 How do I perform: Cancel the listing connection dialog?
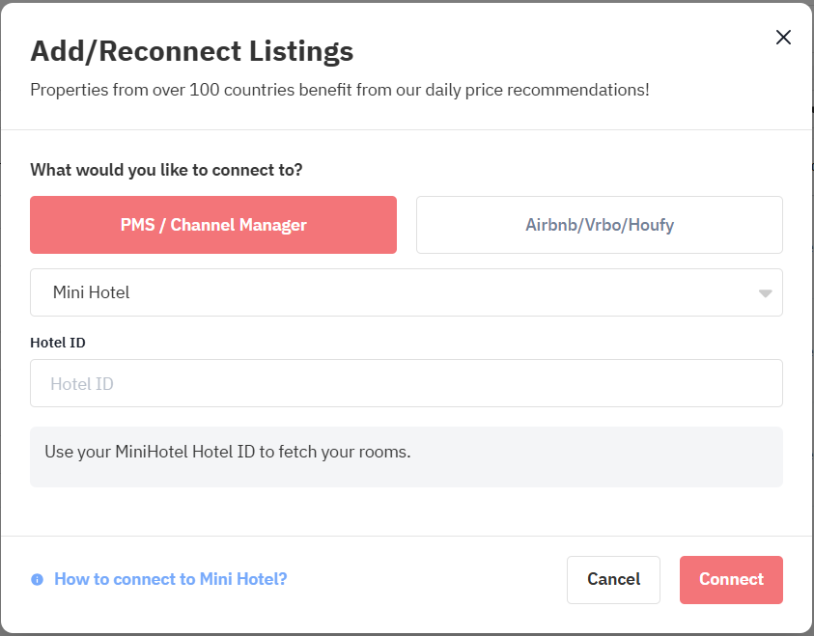click(613, 579)
